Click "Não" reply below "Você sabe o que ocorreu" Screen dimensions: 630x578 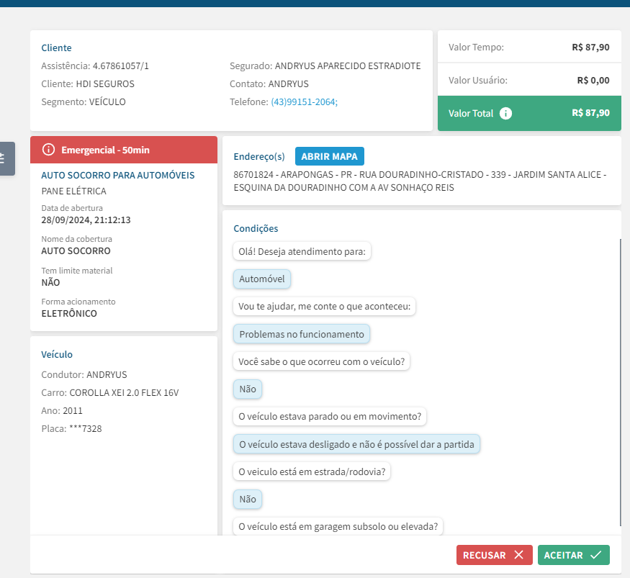point(248,389)
